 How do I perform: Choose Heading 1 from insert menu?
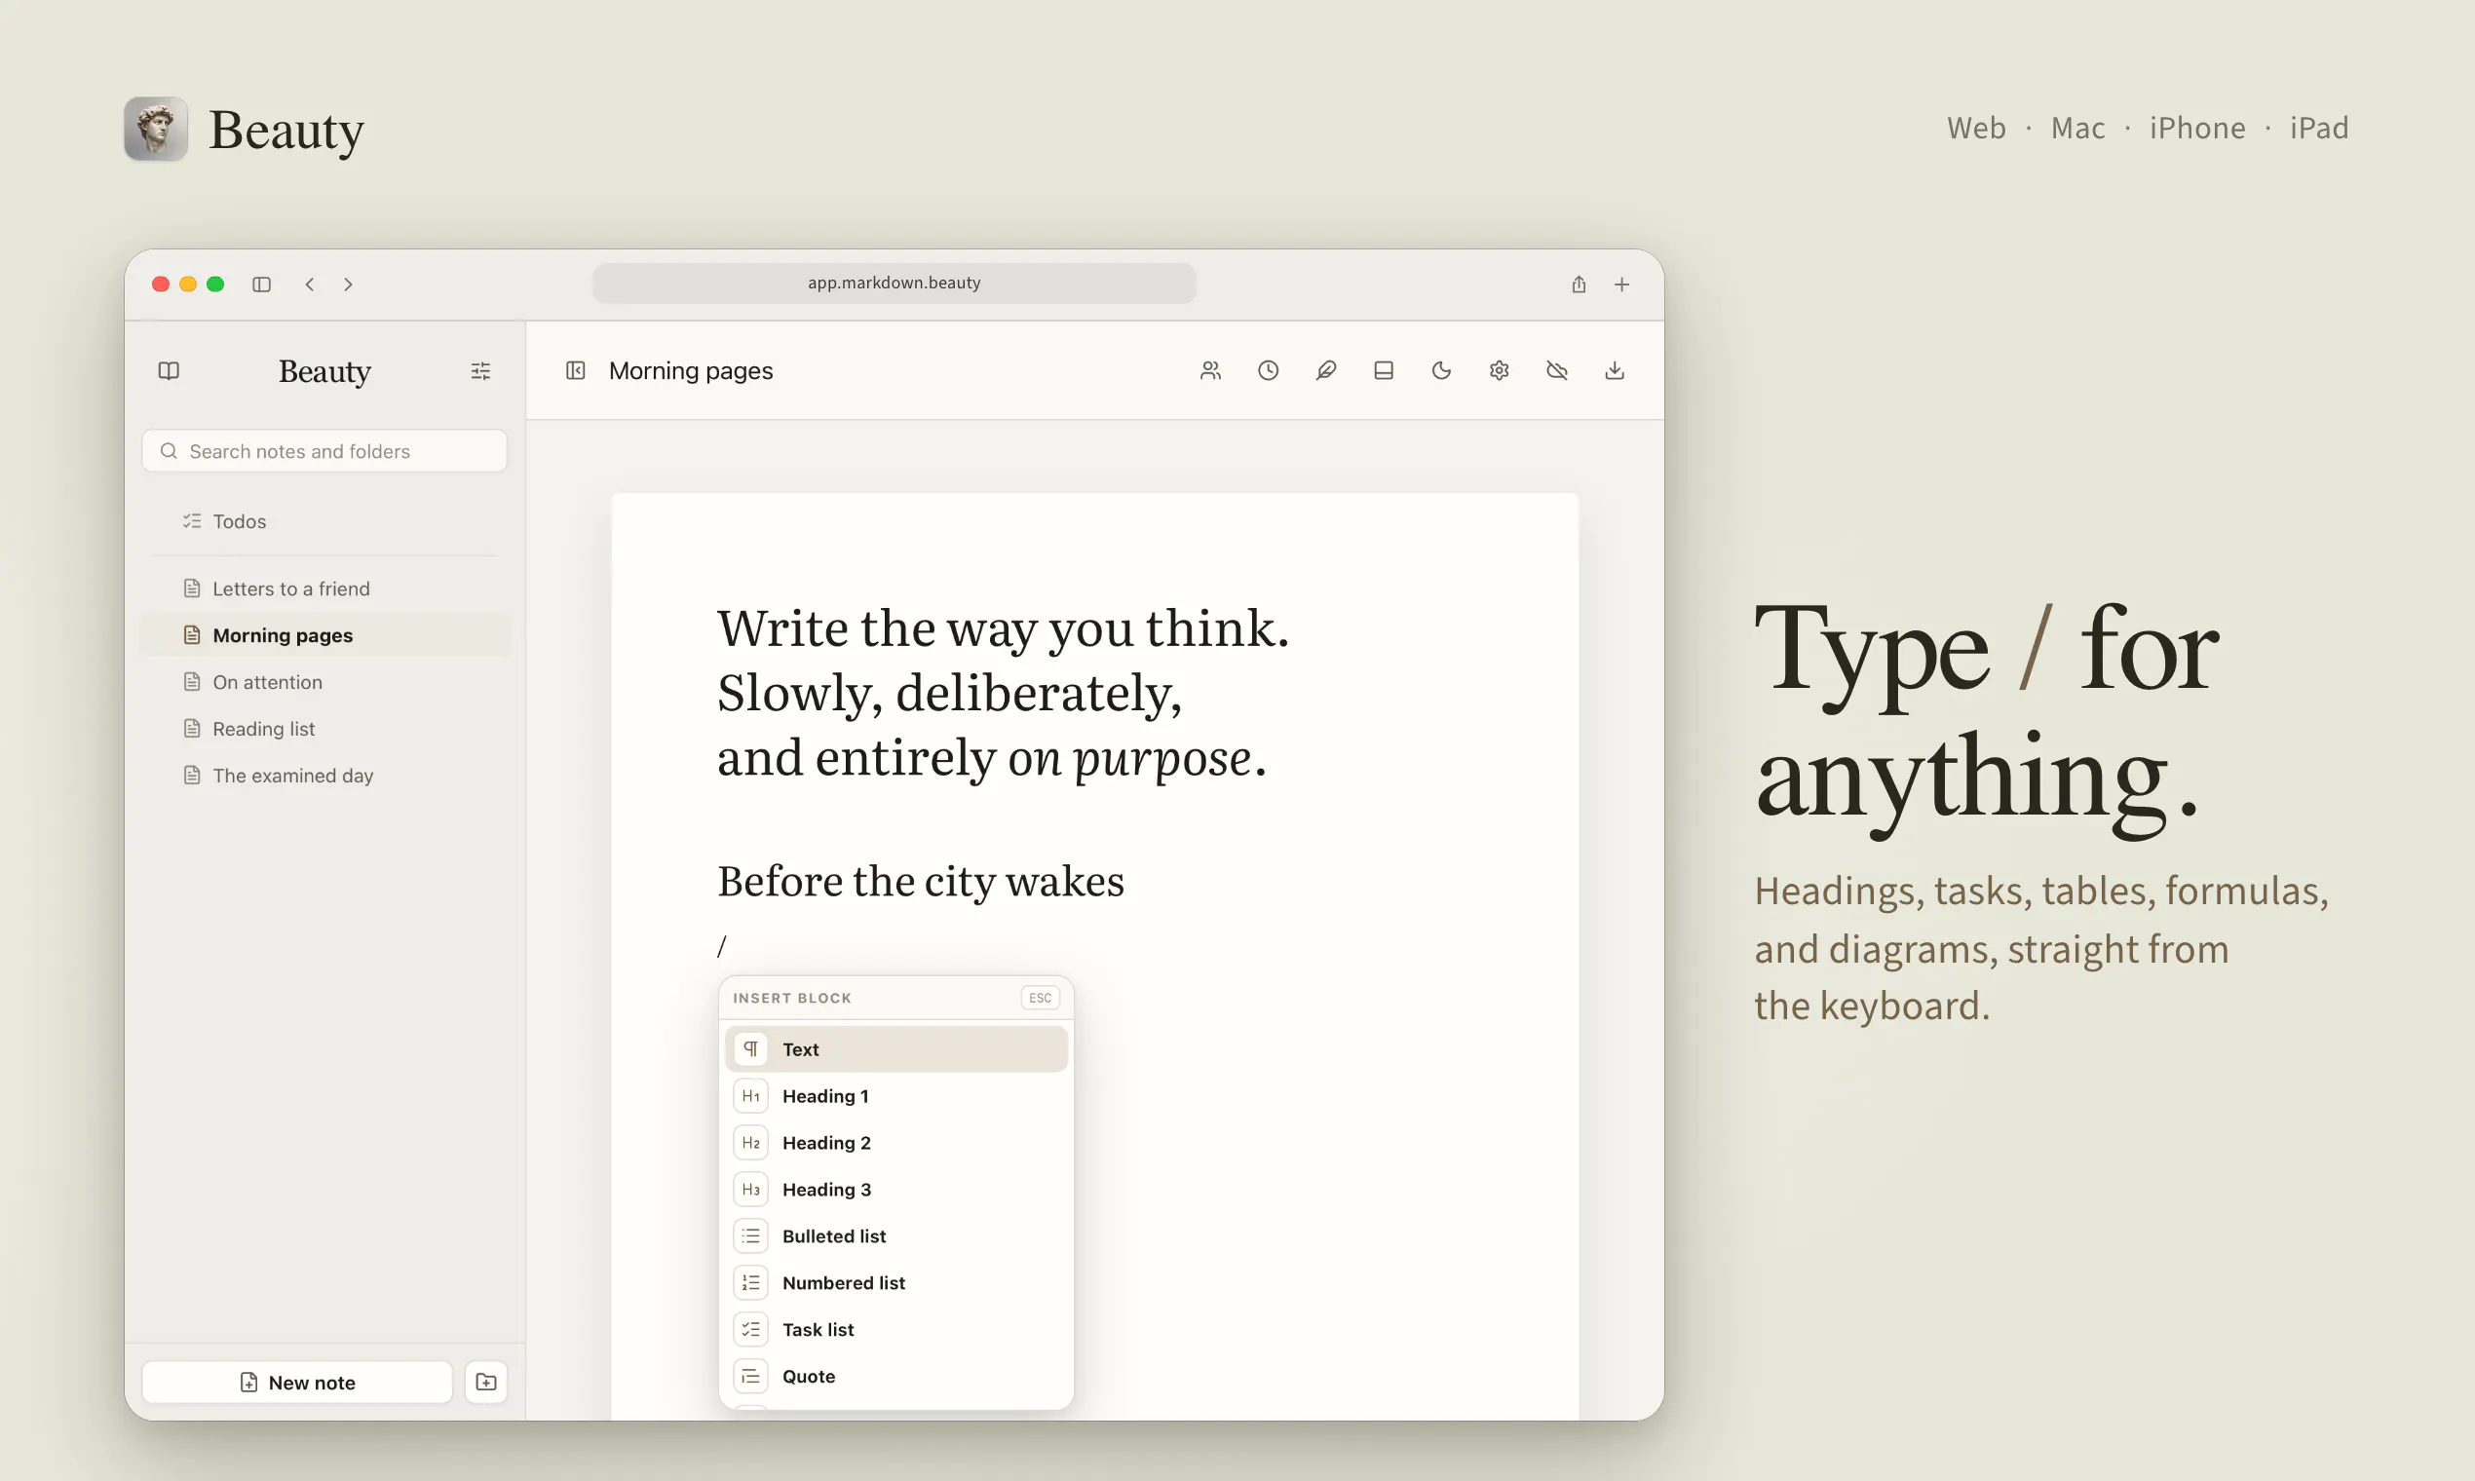click(x=896, y=1097)
